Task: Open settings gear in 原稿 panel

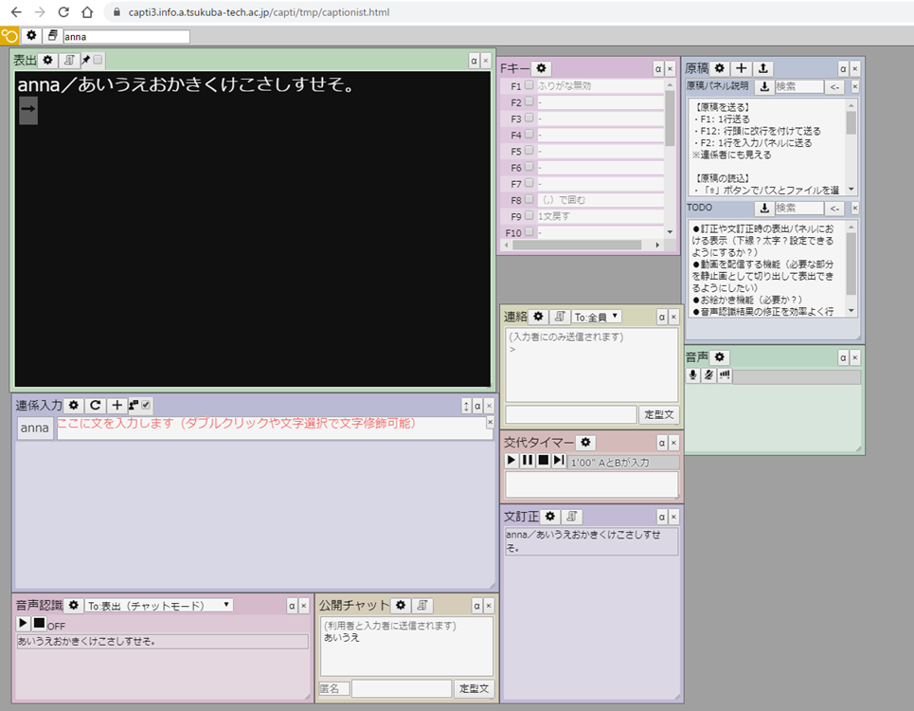Action: point(719,68)
